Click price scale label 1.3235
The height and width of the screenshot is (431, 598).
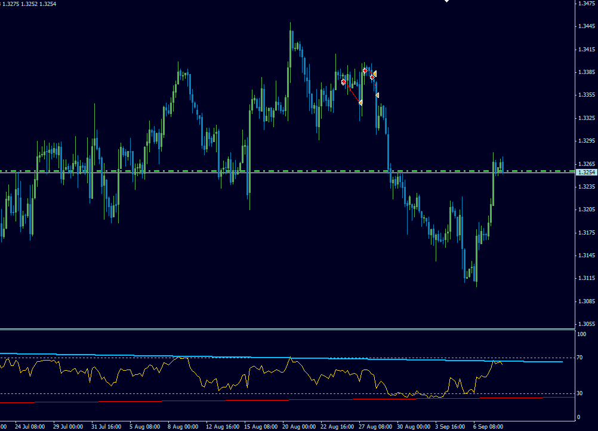point(587,186)
